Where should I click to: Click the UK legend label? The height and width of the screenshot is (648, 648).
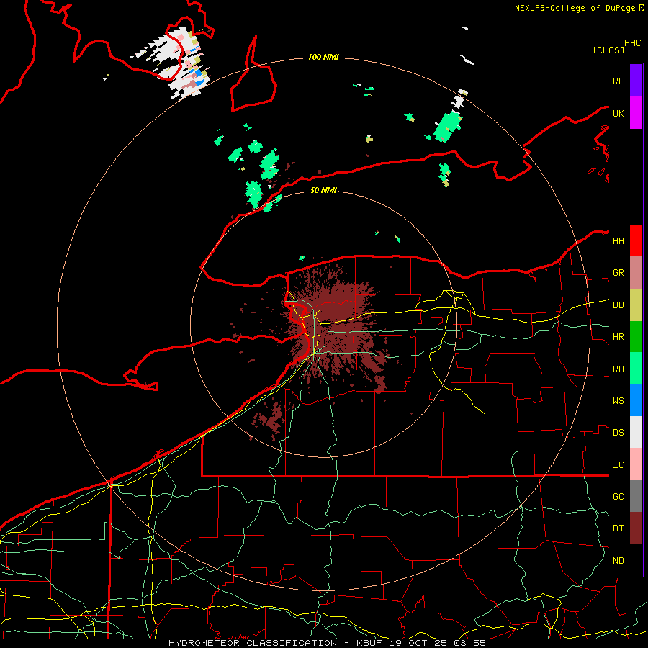click(x=618, y=114)
